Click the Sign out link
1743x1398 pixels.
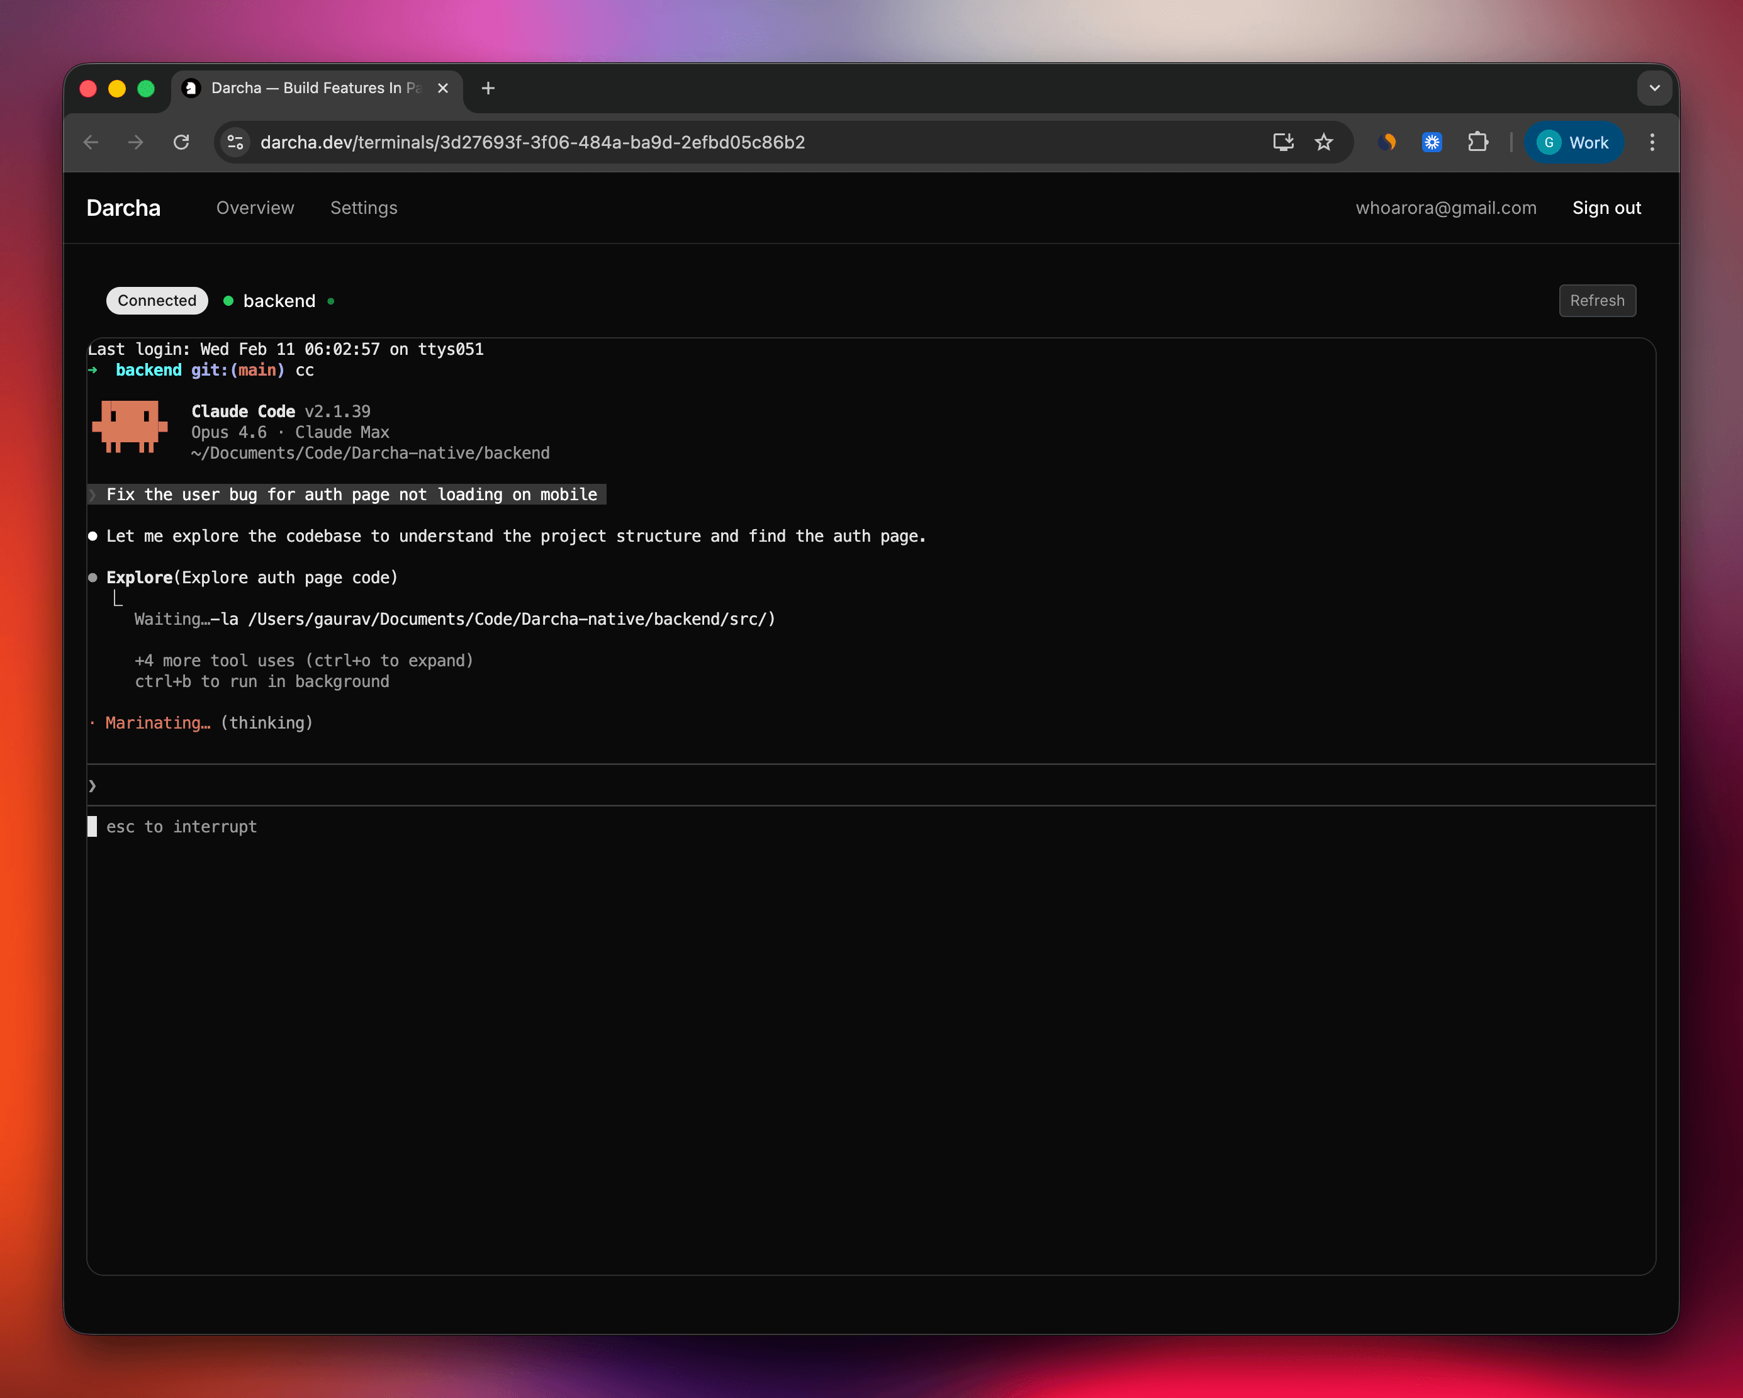(x=1606, y=208)
